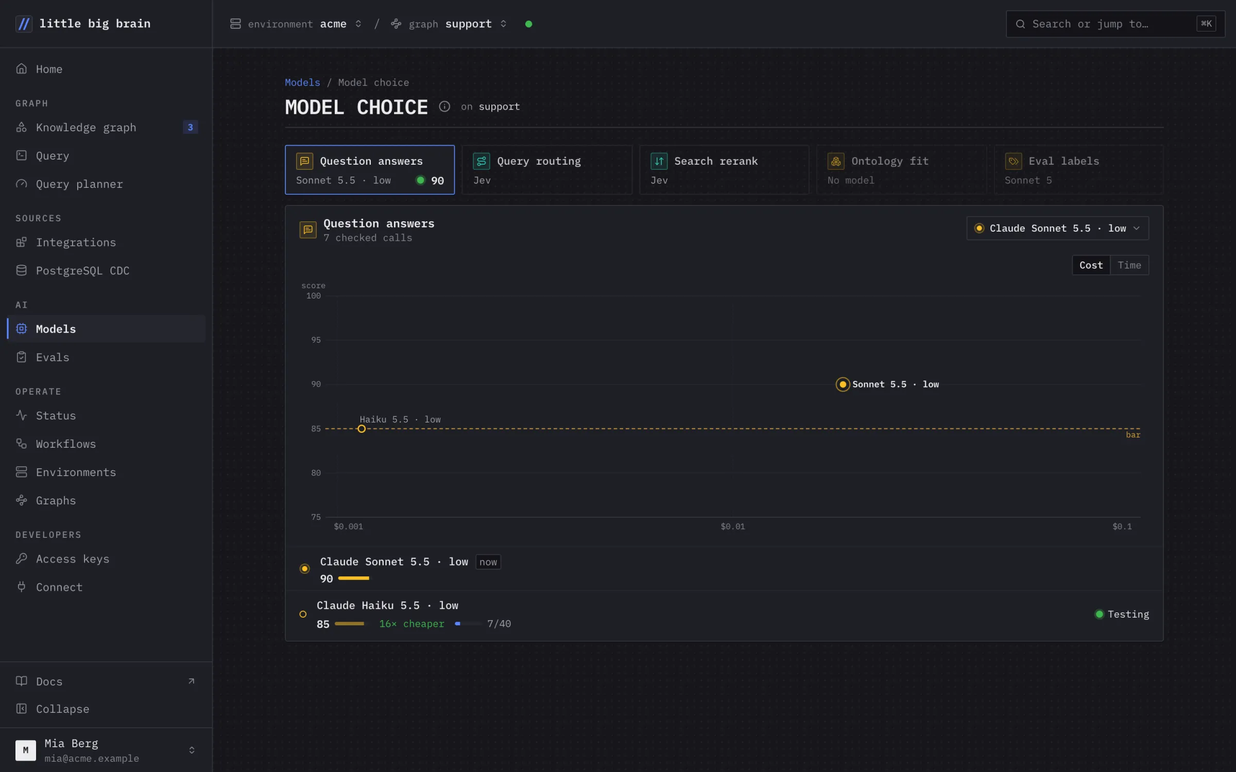Screen dimensions: 1236x772
Task: Click the Knowledge graph badge showing 3
Action: pyautogui.click(x=191, y=127)
